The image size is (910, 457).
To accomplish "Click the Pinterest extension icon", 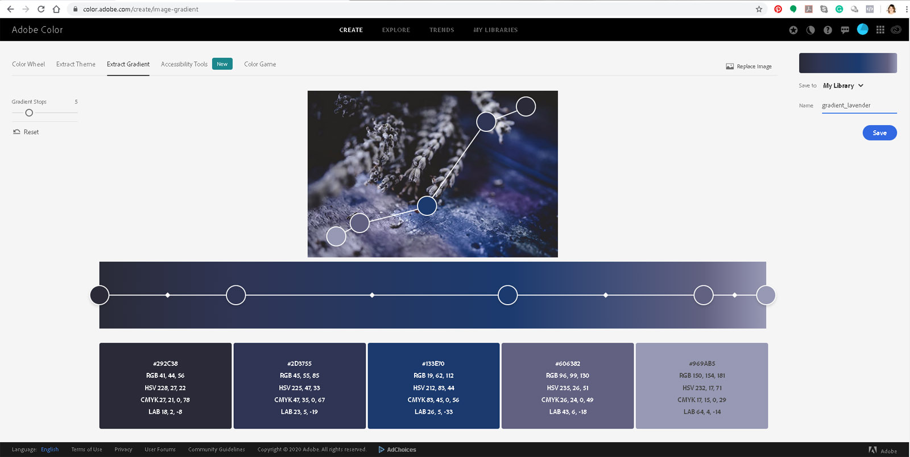I will (778, 9).
